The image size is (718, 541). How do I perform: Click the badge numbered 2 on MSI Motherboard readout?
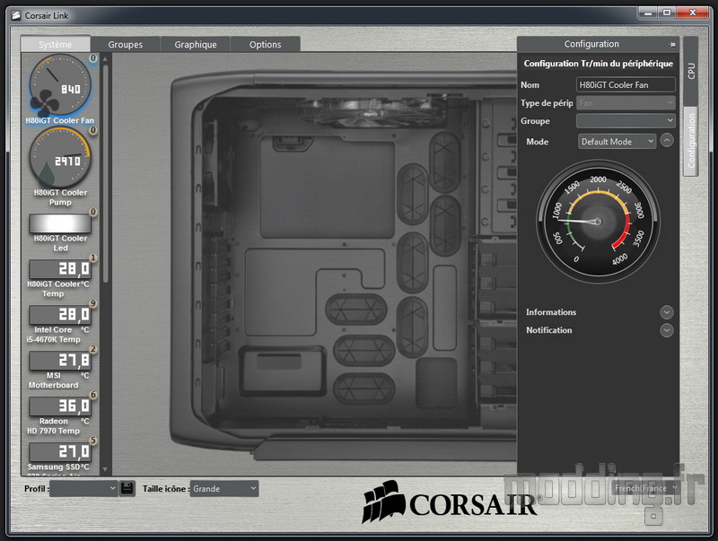[x=93, y=349]
